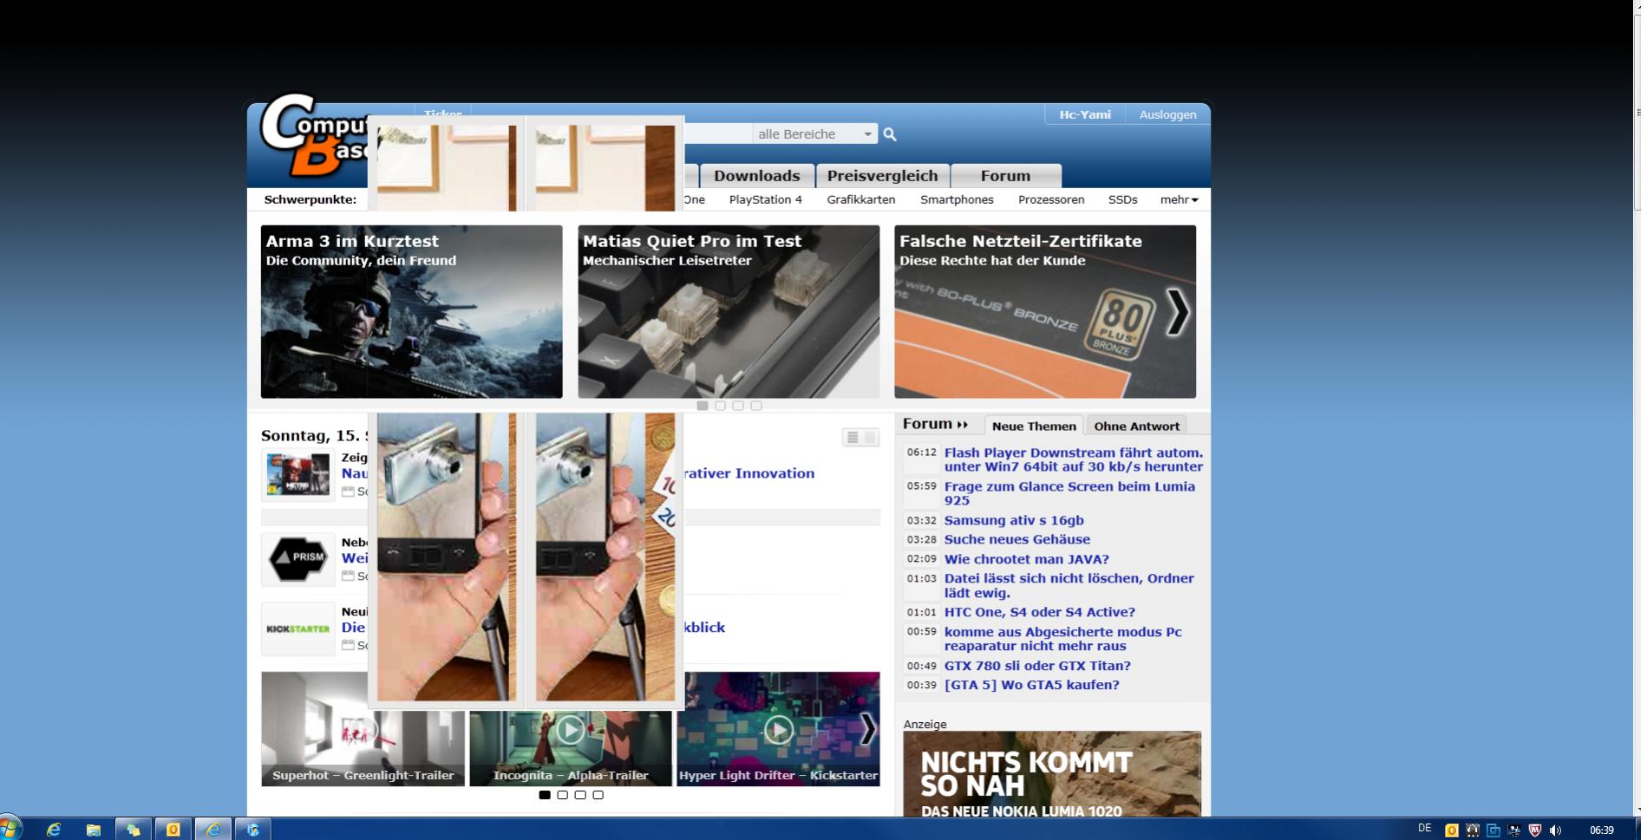The width and height of the screenshot is (1647, 840).
Task: Switch to 'Ohne Antwort' forum tab
Action: click(x=1136, y=426)
